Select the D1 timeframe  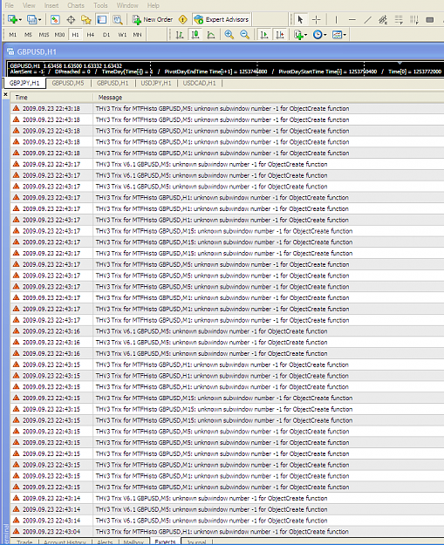coord(106,34)
